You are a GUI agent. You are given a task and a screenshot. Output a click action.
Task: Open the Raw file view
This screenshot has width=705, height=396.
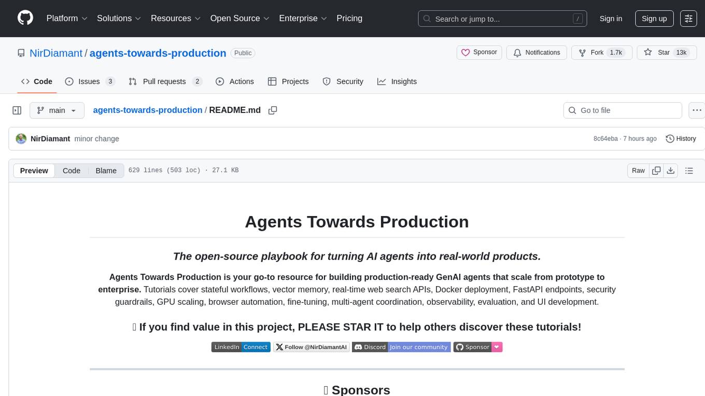coord(638,171)
